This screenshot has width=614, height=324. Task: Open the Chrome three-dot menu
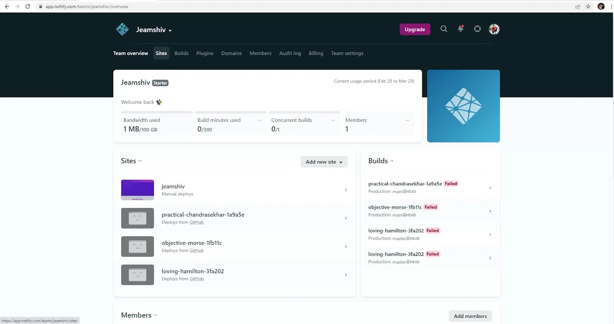point(611,7)
